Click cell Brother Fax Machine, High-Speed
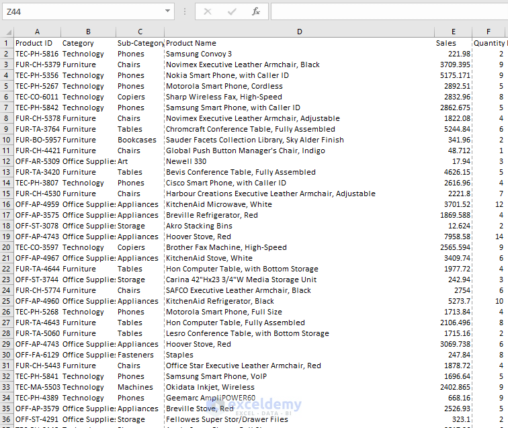 click(300, 247)
